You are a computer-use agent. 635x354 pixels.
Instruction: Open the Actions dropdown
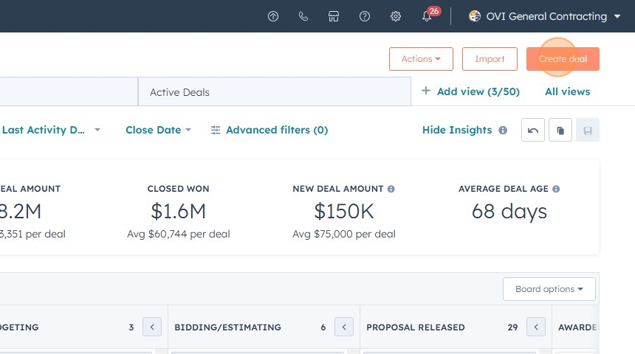pos(421,59)
